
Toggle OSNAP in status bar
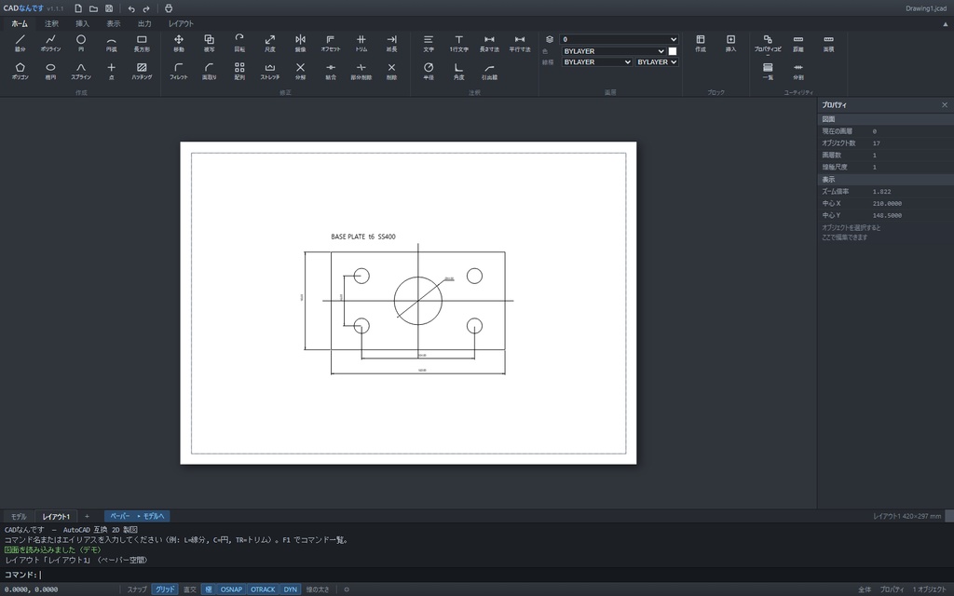[x=231, y=589]
